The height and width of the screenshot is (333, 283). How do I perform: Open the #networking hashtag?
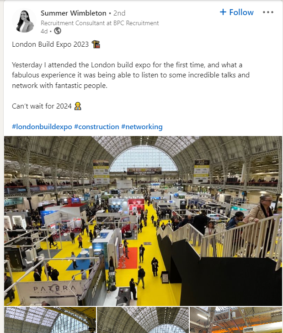pos(142,126)
